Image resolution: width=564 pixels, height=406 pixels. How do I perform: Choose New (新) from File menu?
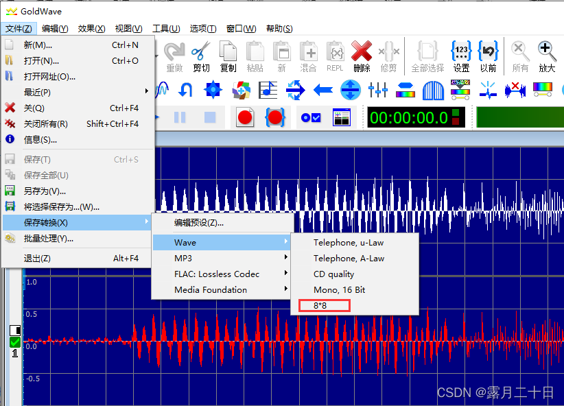click(x=78, y=45)
